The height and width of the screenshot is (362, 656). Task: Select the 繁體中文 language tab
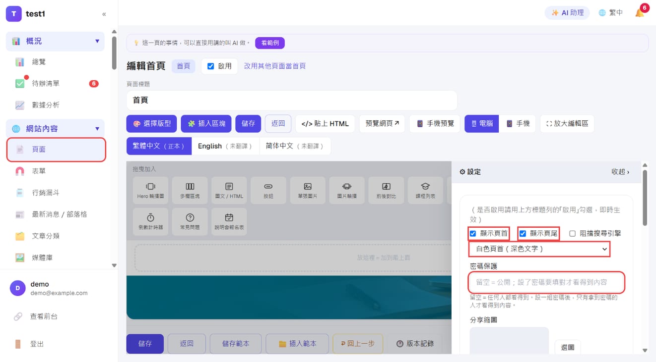click(159, 146)
